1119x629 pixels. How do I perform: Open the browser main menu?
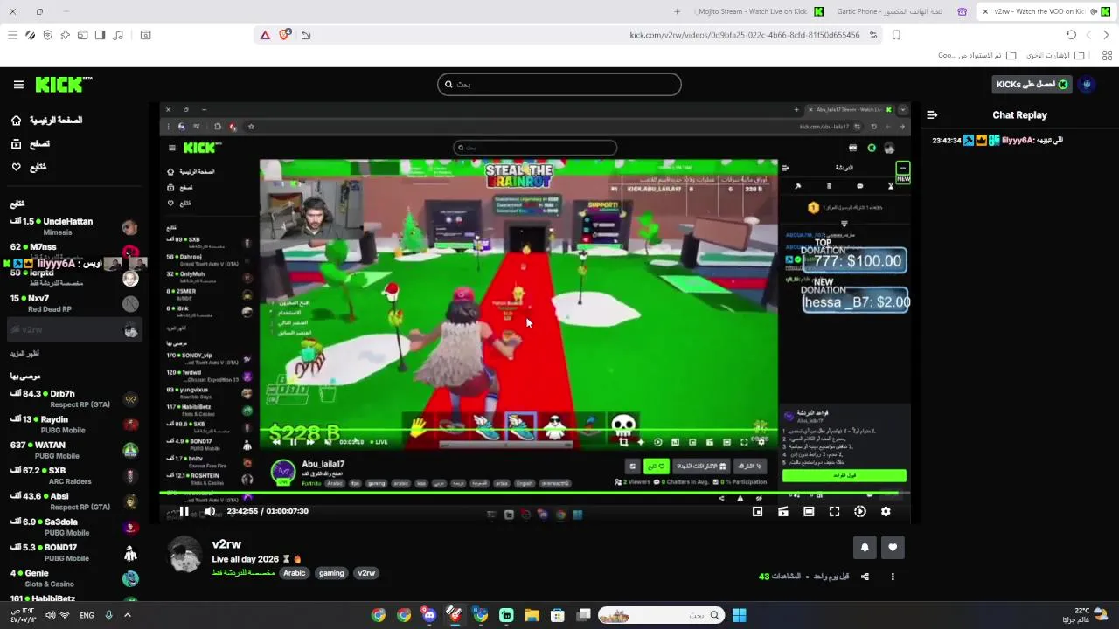click(12, 35)
